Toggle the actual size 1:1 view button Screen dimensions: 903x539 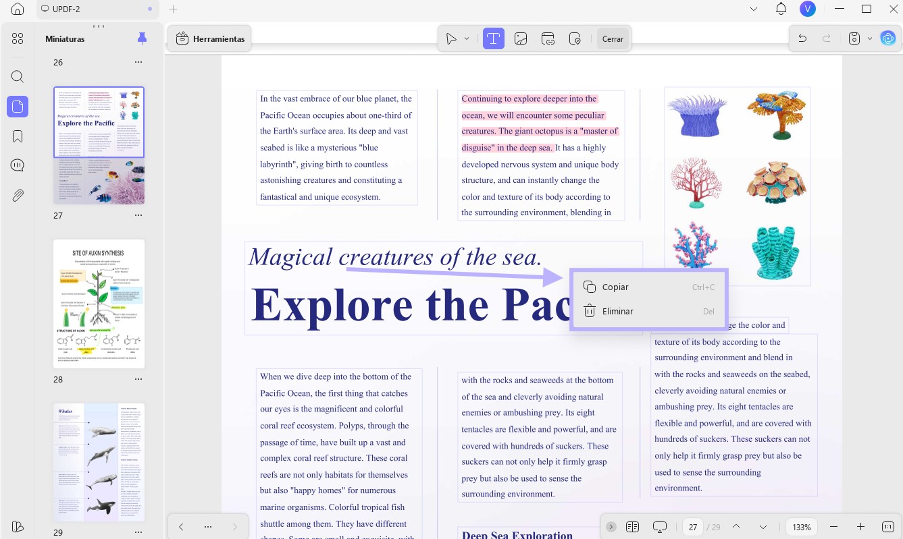point(888,526)
